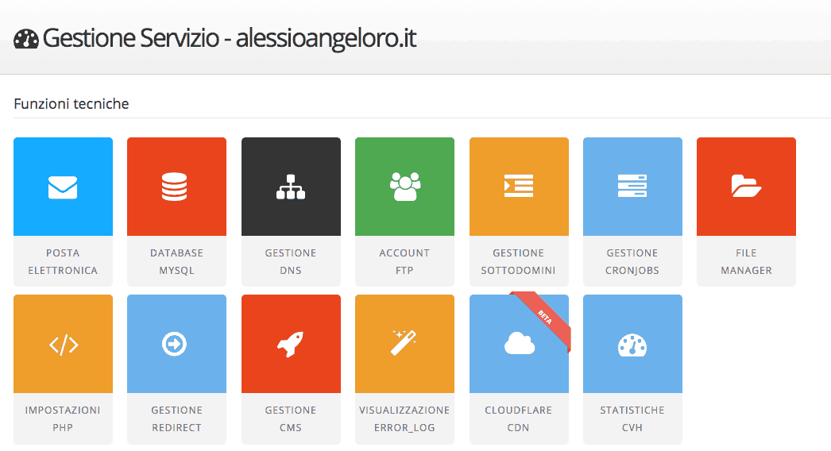Select the Account FTP users icon
This screenshot has width=831, height=451.
pyautogui.click(x=404, y=187)
